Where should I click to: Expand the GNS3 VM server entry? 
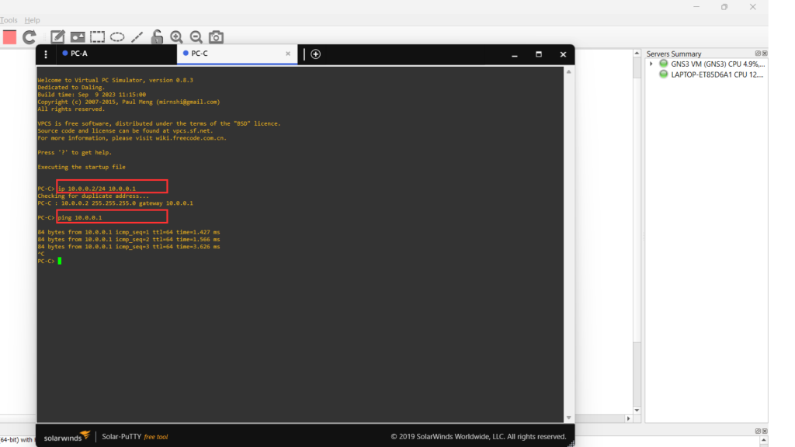(x=651, y=64)
